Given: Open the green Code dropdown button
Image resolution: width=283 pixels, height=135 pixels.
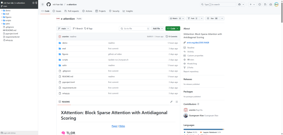Looking at the screenshot, I should 173,29.
